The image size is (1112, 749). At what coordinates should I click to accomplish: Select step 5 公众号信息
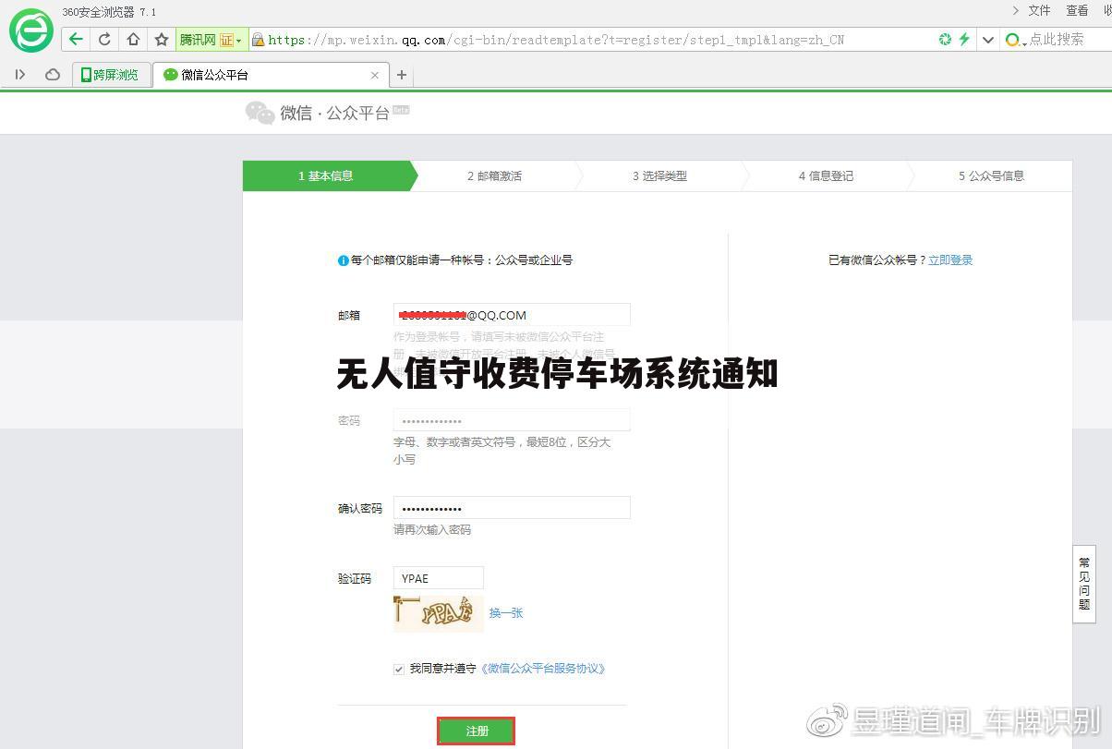(x=991, y=175)
